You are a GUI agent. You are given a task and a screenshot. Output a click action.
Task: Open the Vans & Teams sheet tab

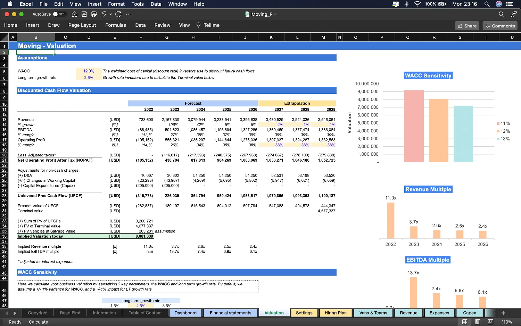click(x=373, y=313)
